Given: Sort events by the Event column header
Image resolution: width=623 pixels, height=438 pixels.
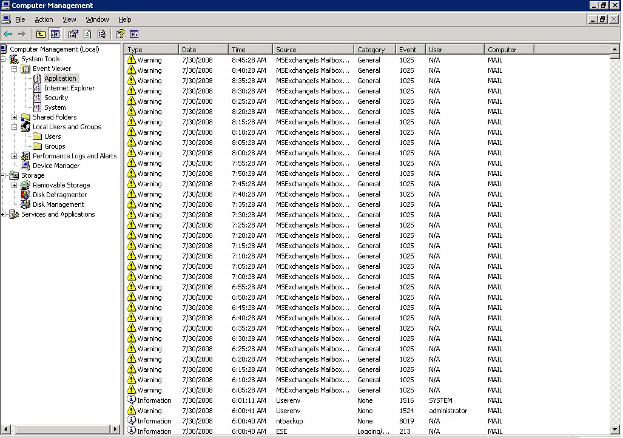Looking at the screenshot, I should (411, 50).
